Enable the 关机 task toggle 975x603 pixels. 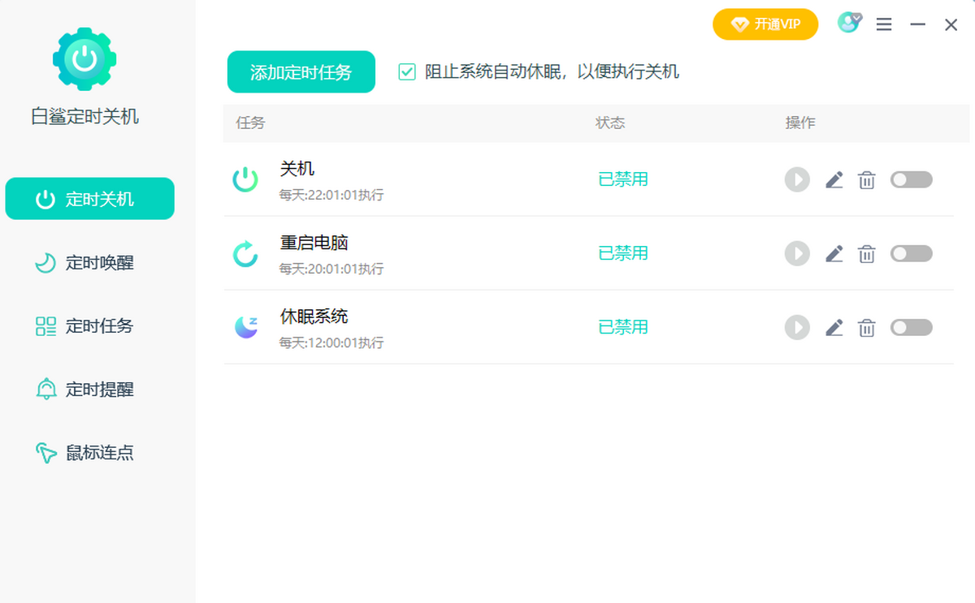click(x=911, y=179)
